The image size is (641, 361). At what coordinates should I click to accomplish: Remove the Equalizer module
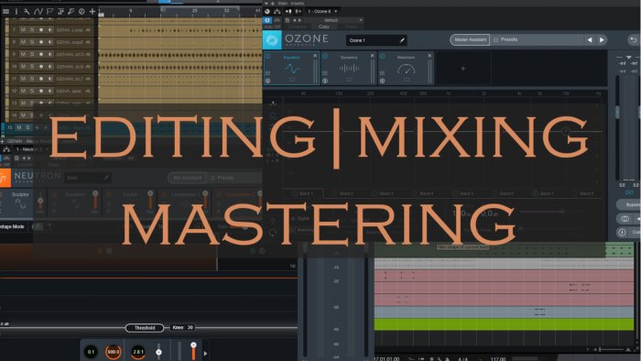315,56
